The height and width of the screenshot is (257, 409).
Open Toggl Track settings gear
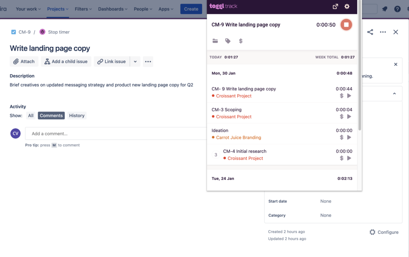pos(347,6)
